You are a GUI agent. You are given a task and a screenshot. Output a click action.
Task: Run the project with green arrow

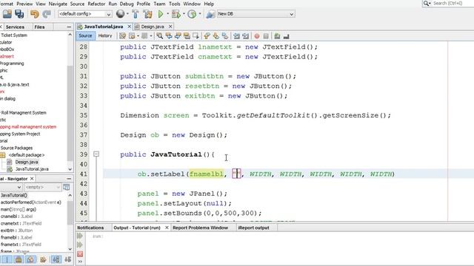click(x=161, y=14)
